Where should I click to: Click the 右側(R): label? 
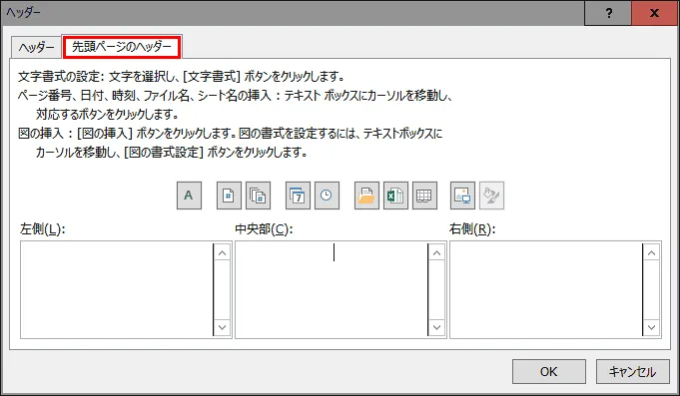(472, 228)
